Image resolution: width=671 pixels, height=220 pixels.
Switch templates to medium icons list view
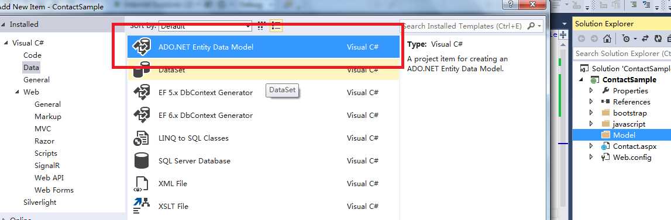coord(276,26)
